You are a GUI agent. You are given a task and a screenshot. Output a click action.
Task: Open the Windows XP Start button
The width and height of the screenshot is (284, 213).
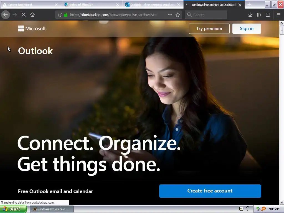pos(13,209)
